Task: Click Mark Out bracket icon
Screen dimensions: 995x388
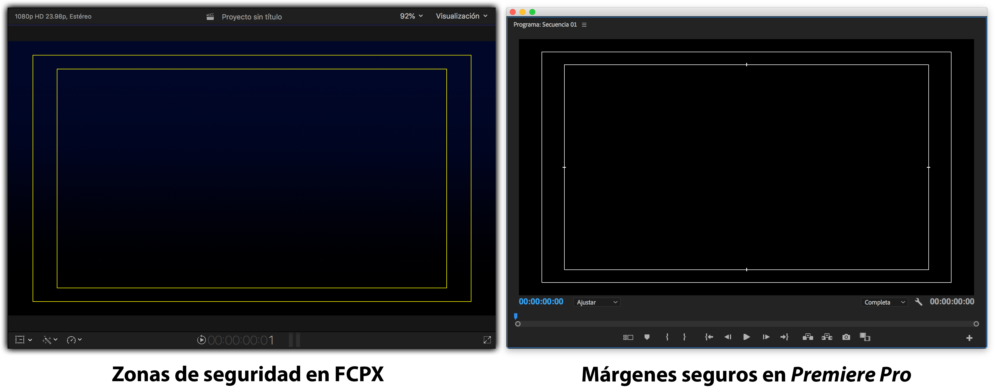Action: [x=684, y=337]
